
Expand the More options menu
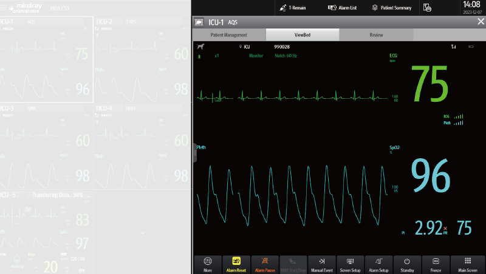(208, 264)
